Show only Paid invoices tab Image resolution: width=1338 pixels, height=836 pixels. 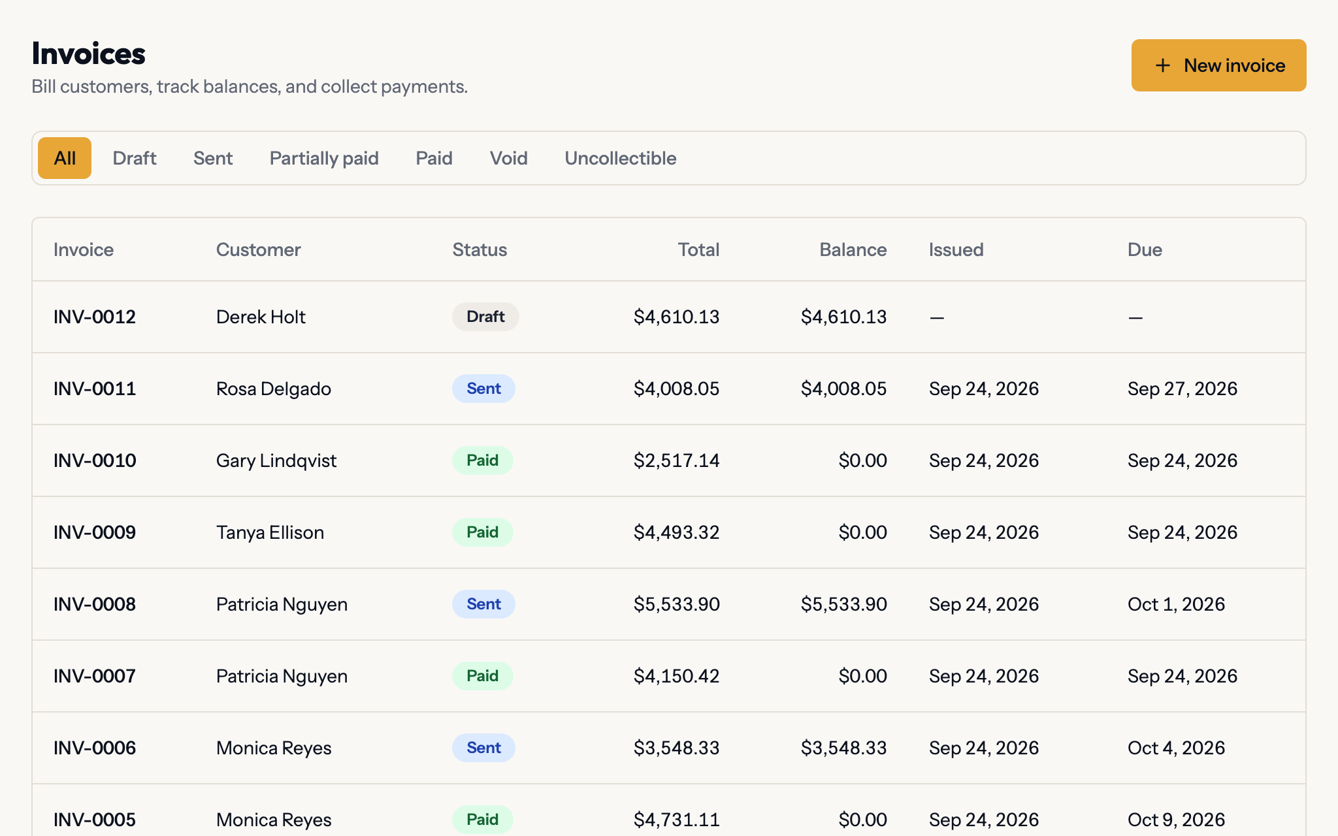[x=434, y=158]
